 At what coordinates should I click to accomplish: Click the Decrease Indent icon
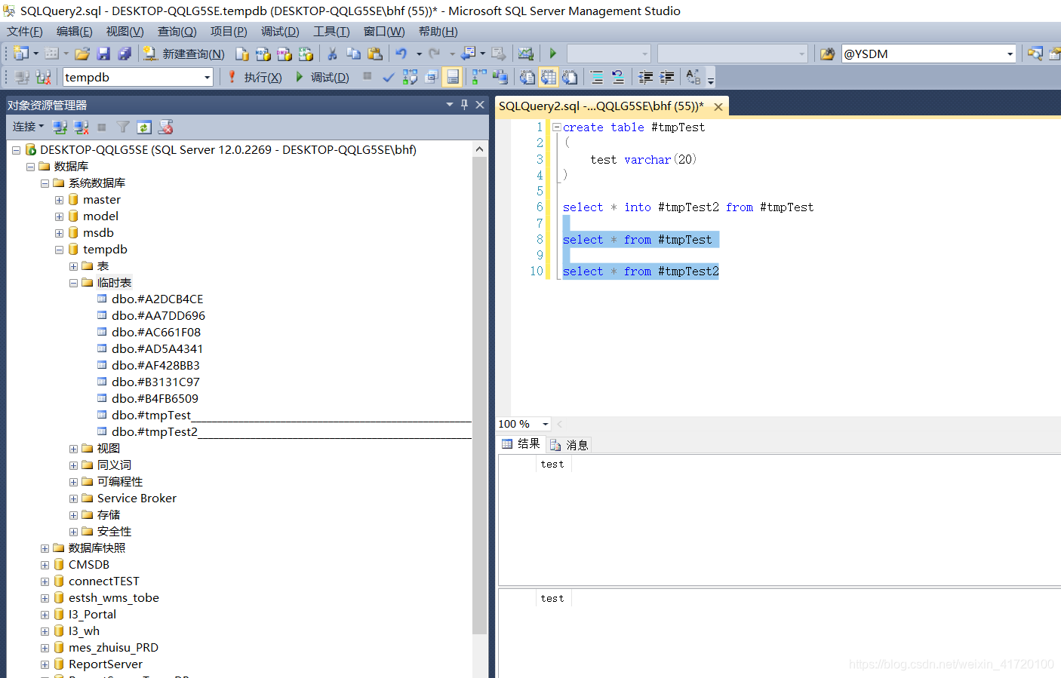click(x=646, y=77)
